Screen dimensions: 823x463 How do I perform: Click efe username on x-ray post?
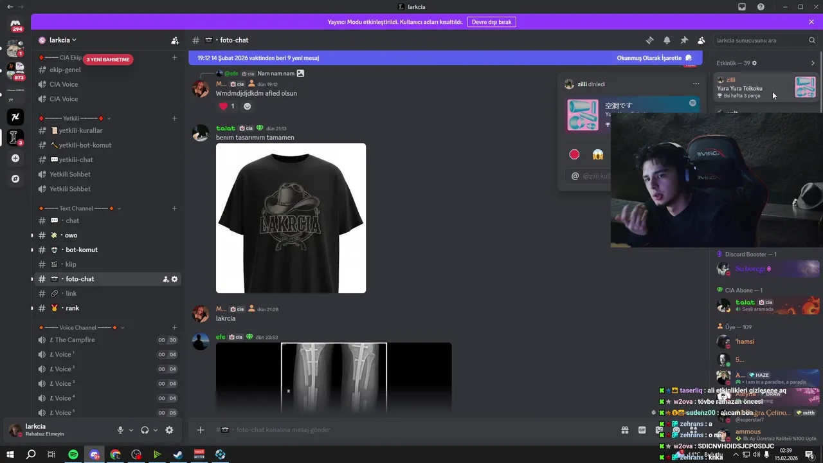pos(221,337)
